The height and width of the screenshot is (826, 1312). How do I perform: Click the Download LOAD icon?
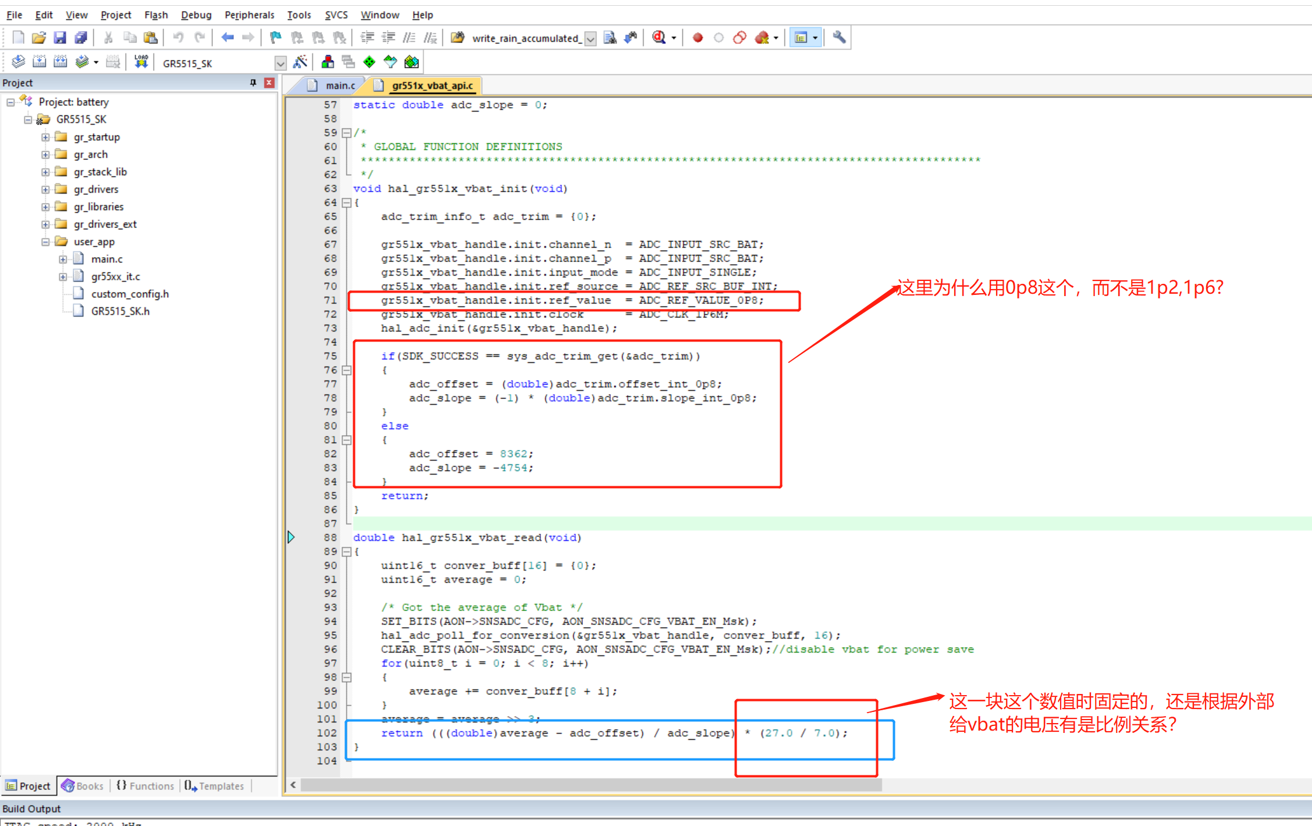point(141,62)
